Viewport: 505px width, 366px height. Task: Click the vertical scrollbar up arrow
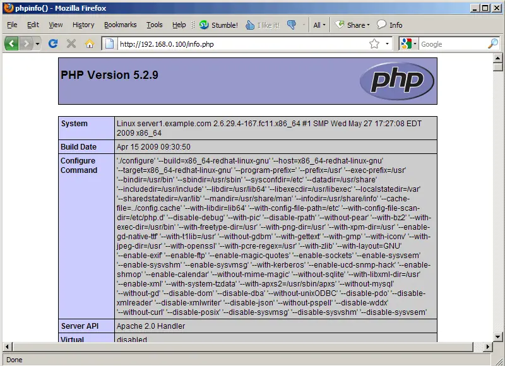click(x=498, y=58)
